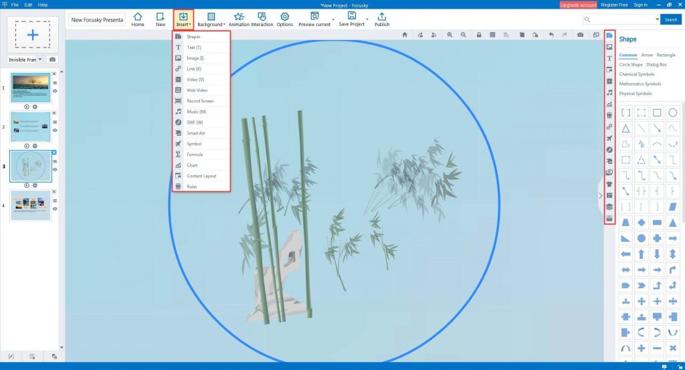Click the Upgrade account button
Screen dimensions: 685x370
(578, 5)
